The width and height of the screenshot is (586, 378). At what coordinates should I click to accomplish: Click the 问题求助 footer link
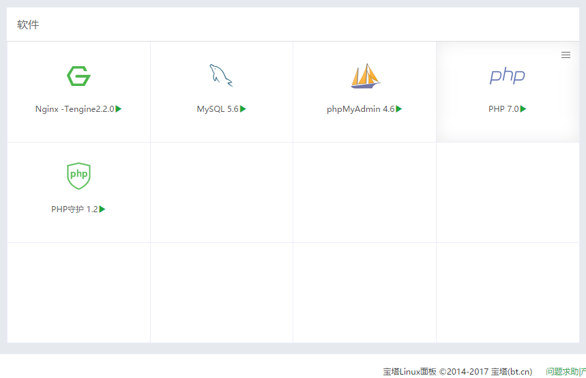(561, 371)
